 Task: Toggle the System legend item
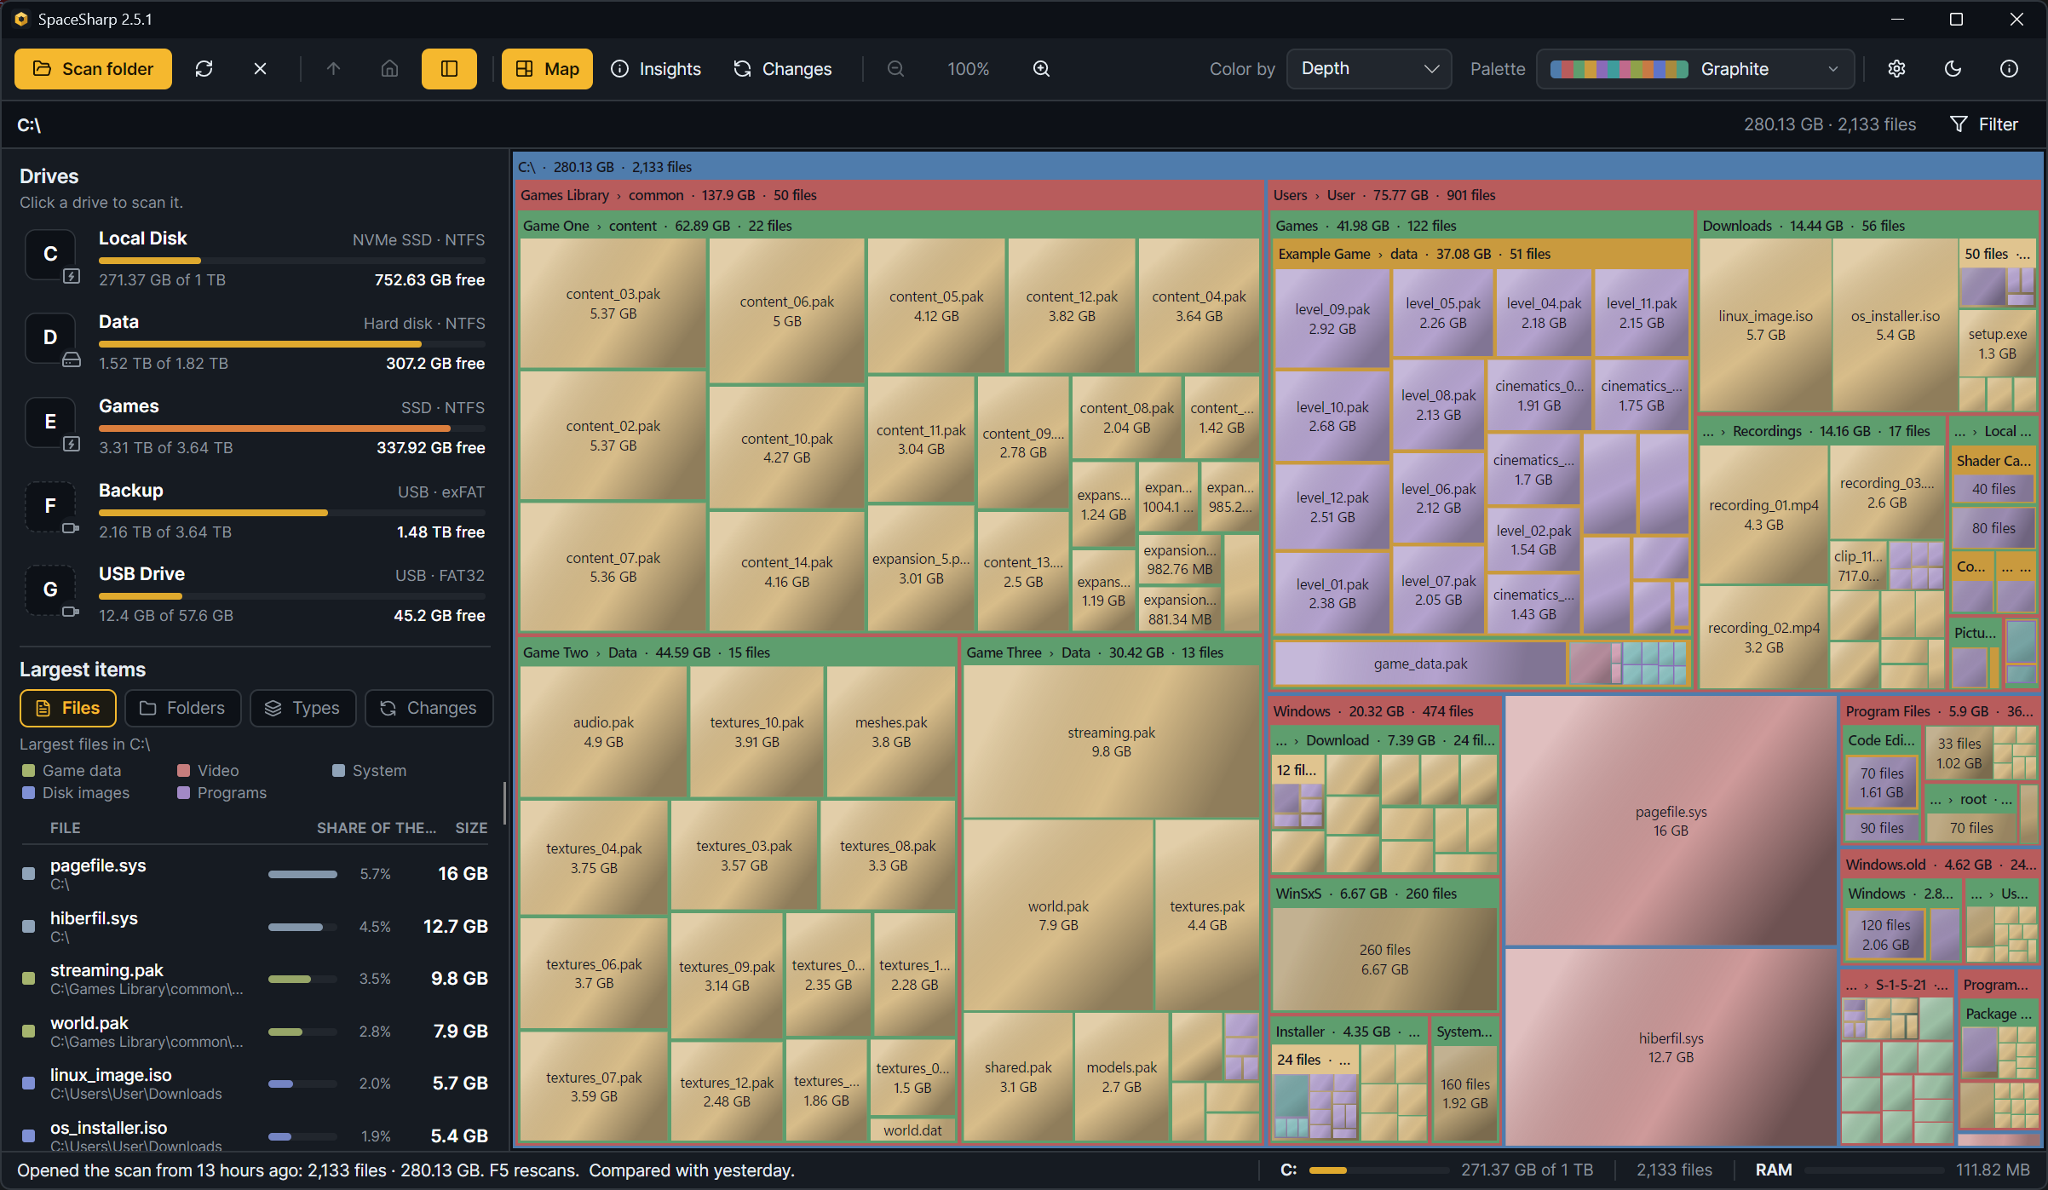369,771
